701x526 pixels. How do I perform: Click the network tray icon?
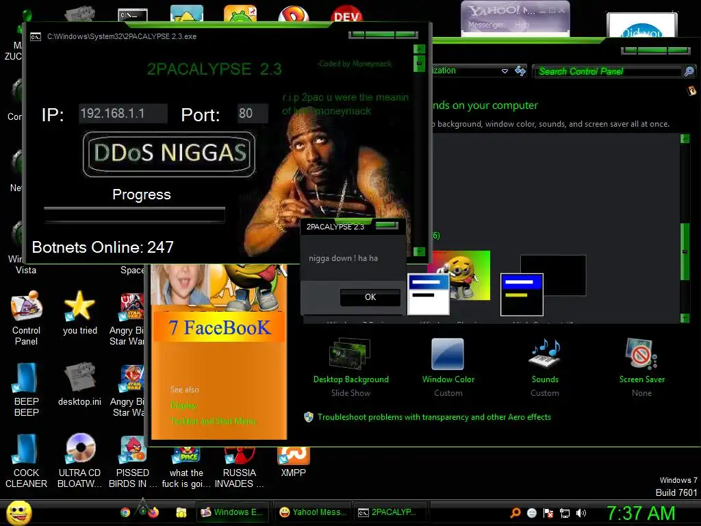(x=565, y=513)
